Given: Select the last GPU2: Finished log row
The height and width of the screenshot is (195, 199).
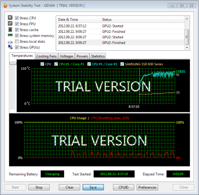Looking at the screenshot, I should pos(120,43).
